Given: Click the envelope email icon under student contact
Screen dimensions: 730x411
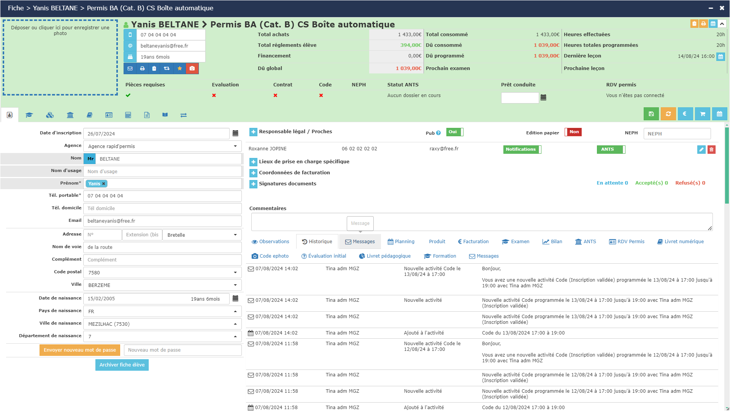Looking at the screenshot, I should [x=130, y=68].
